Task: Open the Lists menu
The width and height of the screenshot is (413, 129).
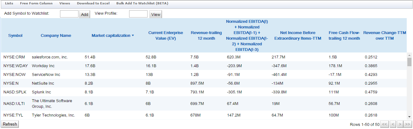Action: click(9, 3)
